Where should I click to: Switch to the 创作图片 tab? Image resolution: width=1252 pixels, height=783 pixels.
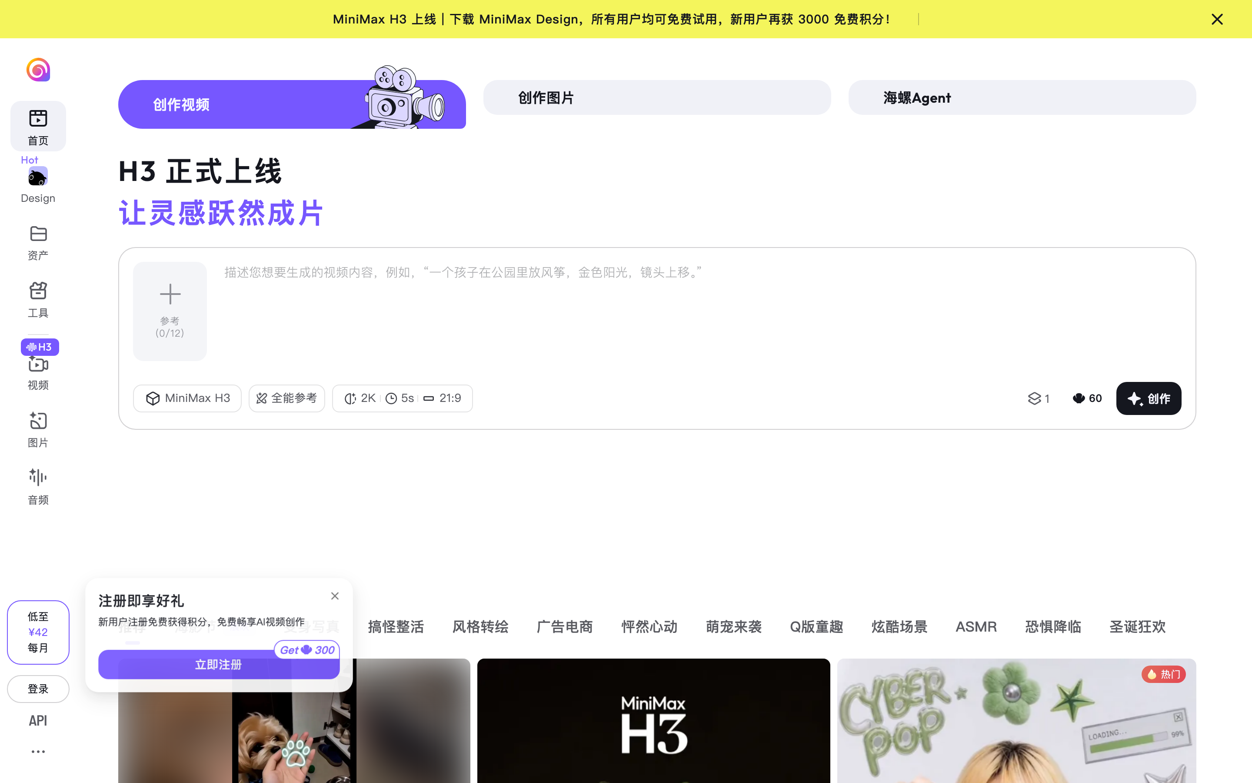point(657,97)
